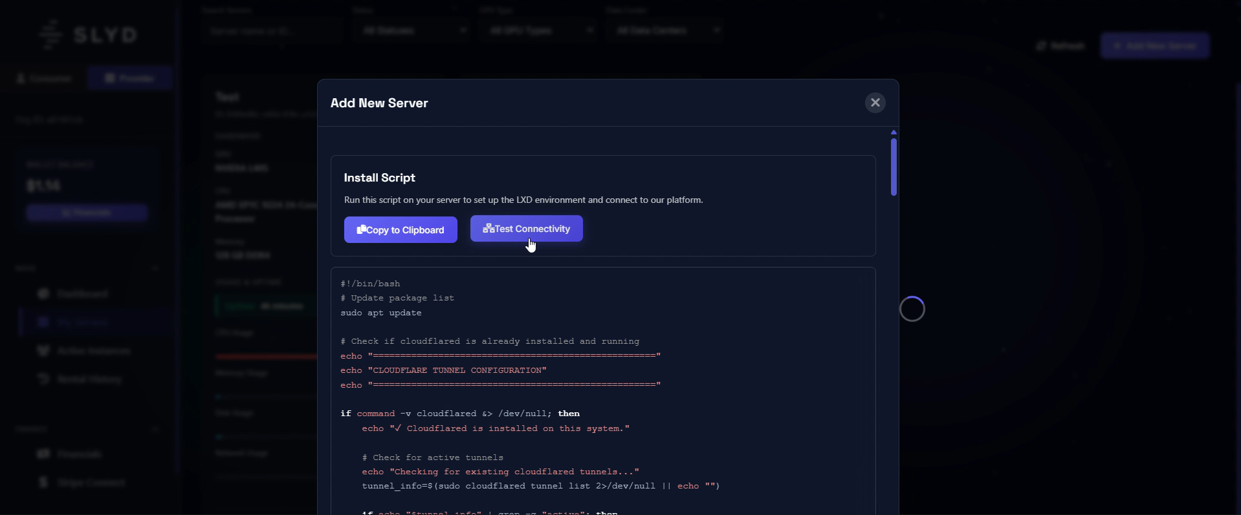Open Rental History in the sidebar
1241x515 pixels.
[x=89, y=379]
